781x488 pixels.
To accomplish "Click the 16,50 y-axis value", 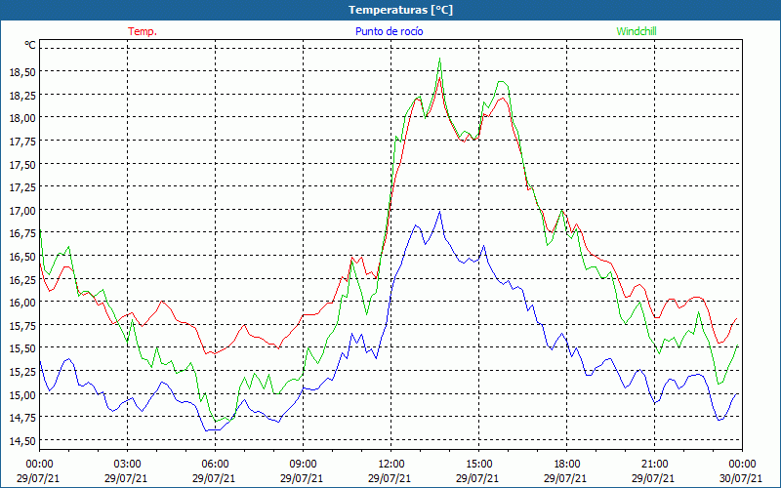I will click(22, 257).
